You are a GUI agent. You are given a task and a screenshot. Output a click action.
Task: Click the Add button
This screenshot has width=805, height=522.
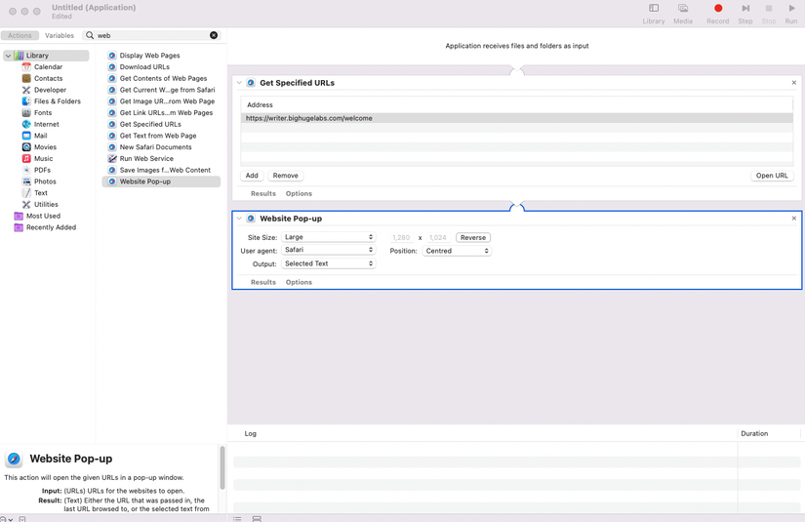tap(252, 176)
